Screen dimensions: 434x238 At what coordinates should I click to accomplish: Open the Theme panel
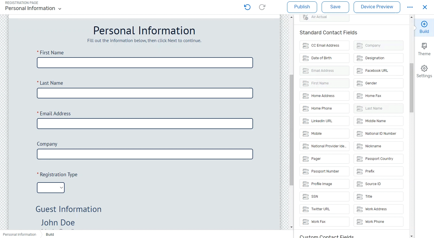point(424,49)
